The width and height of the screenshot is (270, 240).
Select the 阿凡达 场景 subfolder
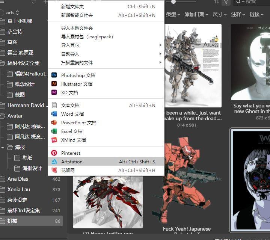point(26,126)
